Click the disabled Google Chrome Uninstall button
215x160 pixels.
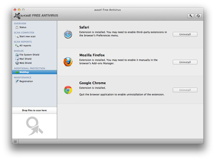[185, 90]
